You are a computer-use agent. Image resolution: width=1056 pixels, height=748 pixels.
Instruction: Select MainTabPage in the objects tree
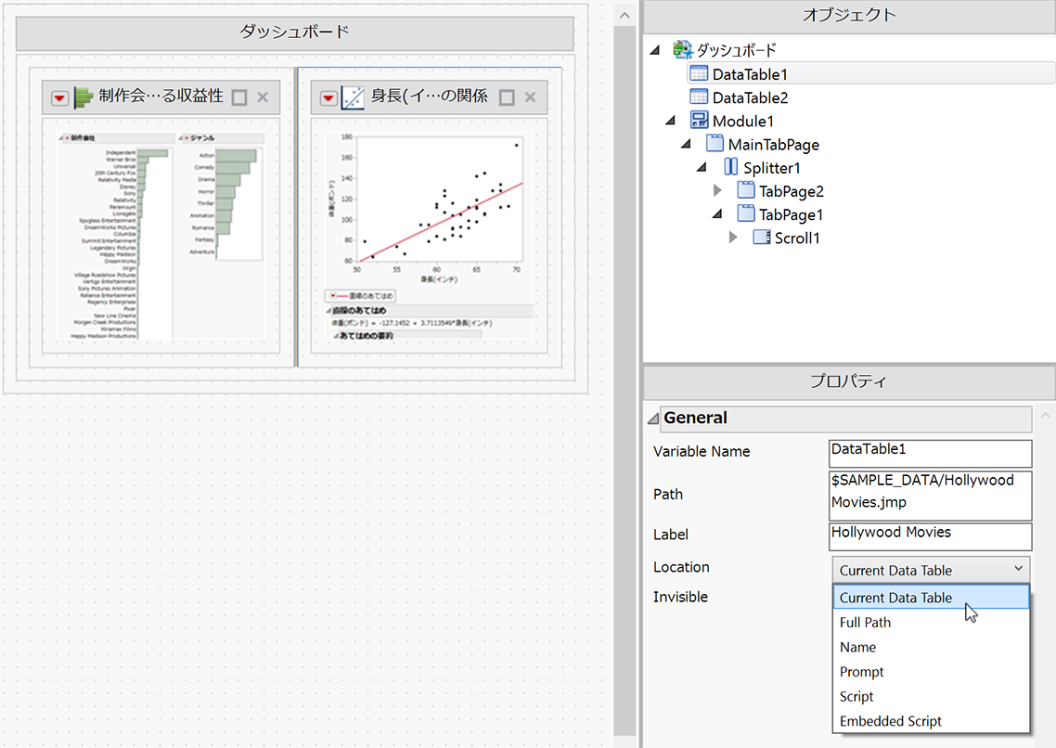coord(774,146)
